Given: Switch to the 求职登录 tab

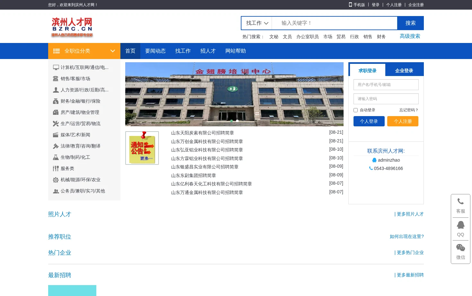Looking at the screenshot, I should (x=367, y=70).
